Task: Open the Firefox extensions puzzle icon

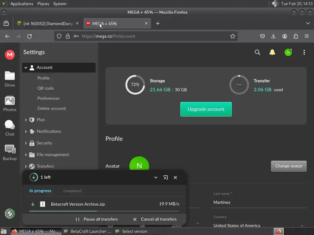Action: click(x=296, y=36)
